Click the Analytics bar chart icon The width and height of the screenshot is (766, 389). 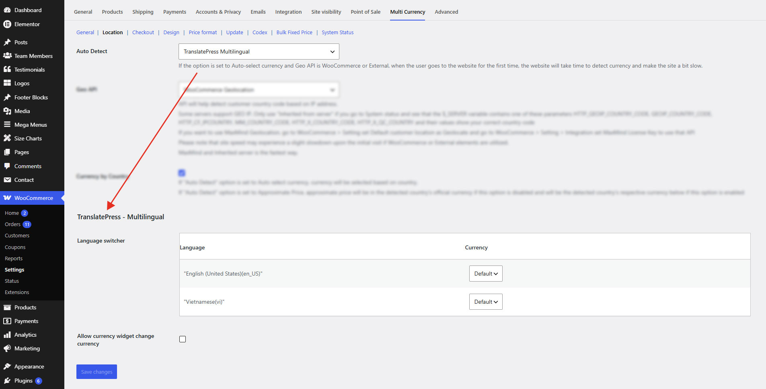[x=7, y=335]
